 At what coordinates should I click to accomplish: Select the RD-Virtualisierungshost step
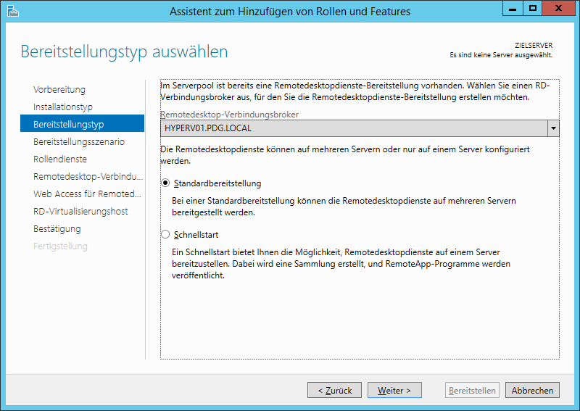(x=80, y=211)
